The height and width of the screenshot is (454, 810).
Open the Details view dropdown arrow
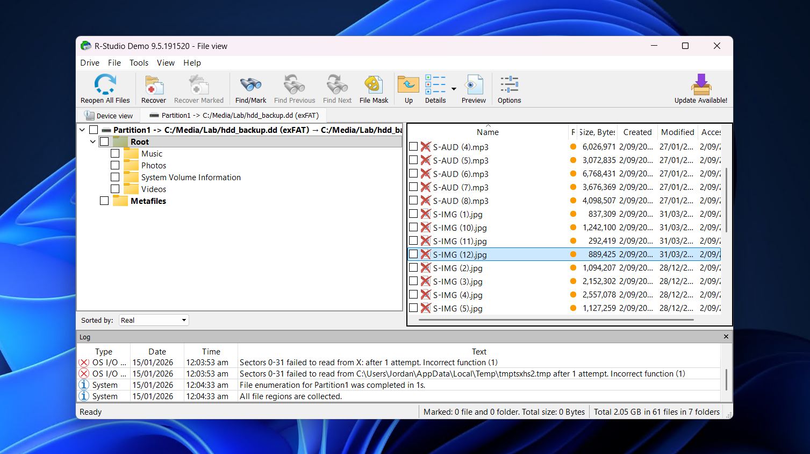(x=453, y=89)
